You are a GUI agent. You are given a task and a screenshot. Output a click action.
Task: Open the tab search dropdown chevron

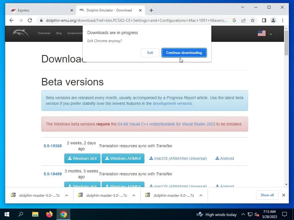coord(242,7)
